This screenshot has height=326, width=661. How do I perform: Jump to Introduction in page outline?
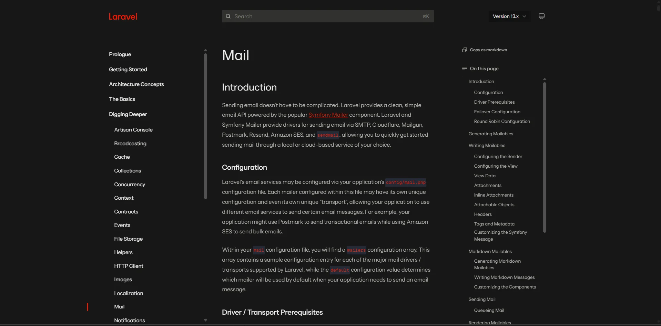(x=481, y=82)
